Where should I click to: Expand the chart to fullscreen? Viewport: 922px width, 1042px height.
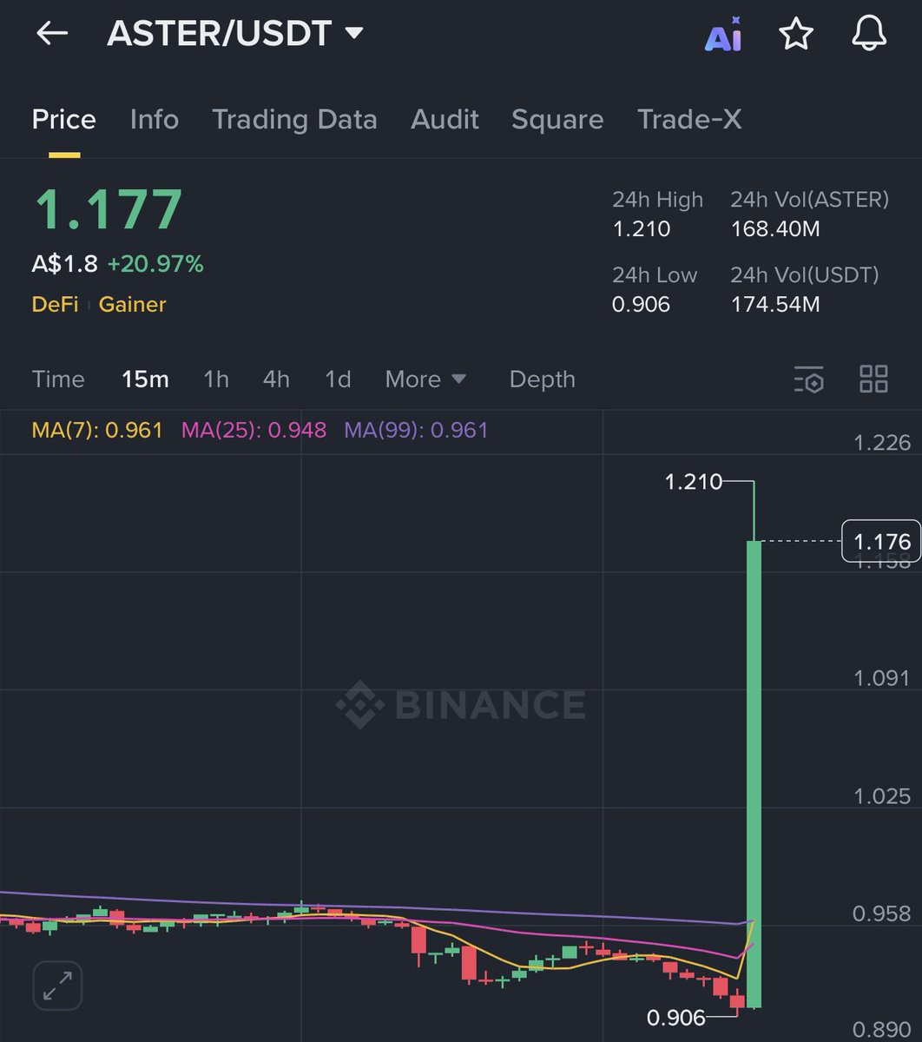[x=56, y=986]
